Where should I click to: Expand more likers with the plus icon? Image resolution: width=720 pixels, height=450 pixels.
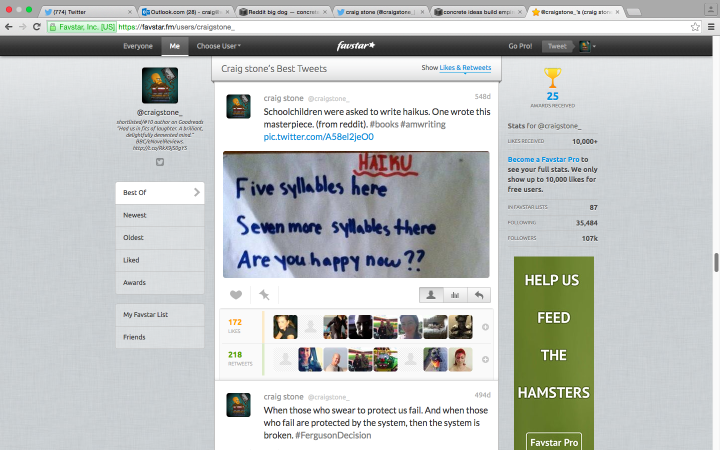coord(485,327)
